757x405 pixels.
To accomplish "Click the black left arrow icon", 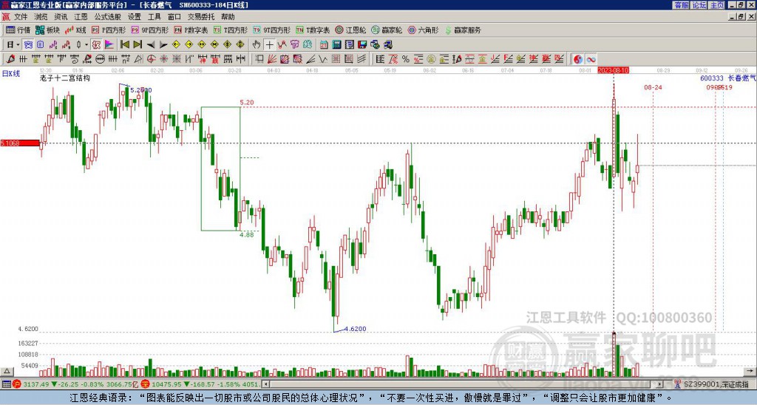I will [151, 44].
